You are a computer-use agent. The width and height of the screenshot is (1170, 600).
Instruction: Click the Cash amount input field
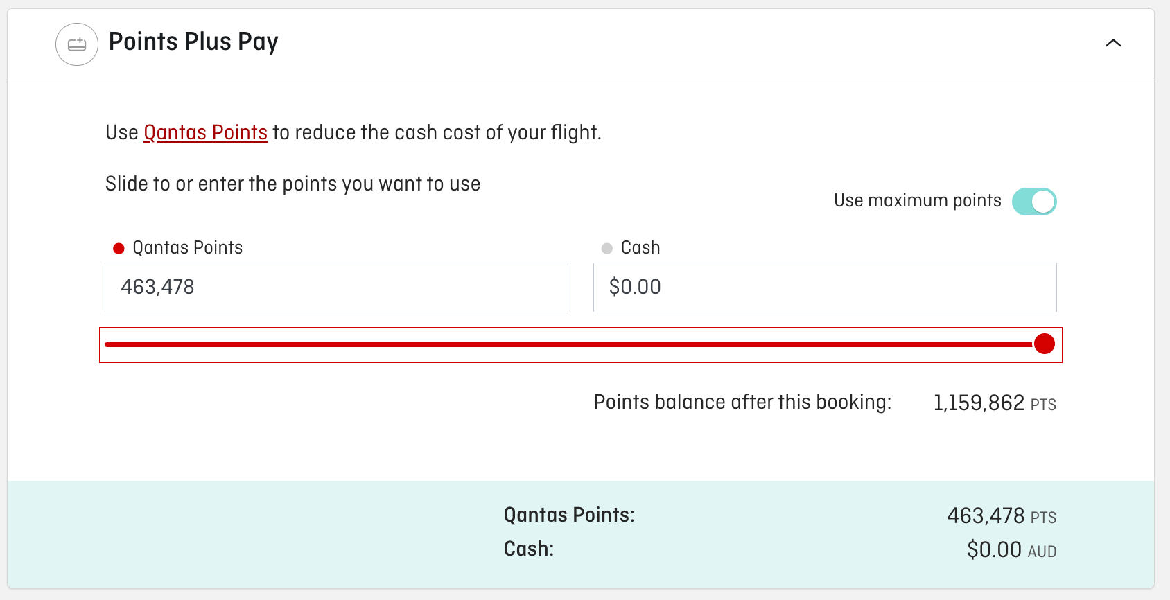(824, 288)
